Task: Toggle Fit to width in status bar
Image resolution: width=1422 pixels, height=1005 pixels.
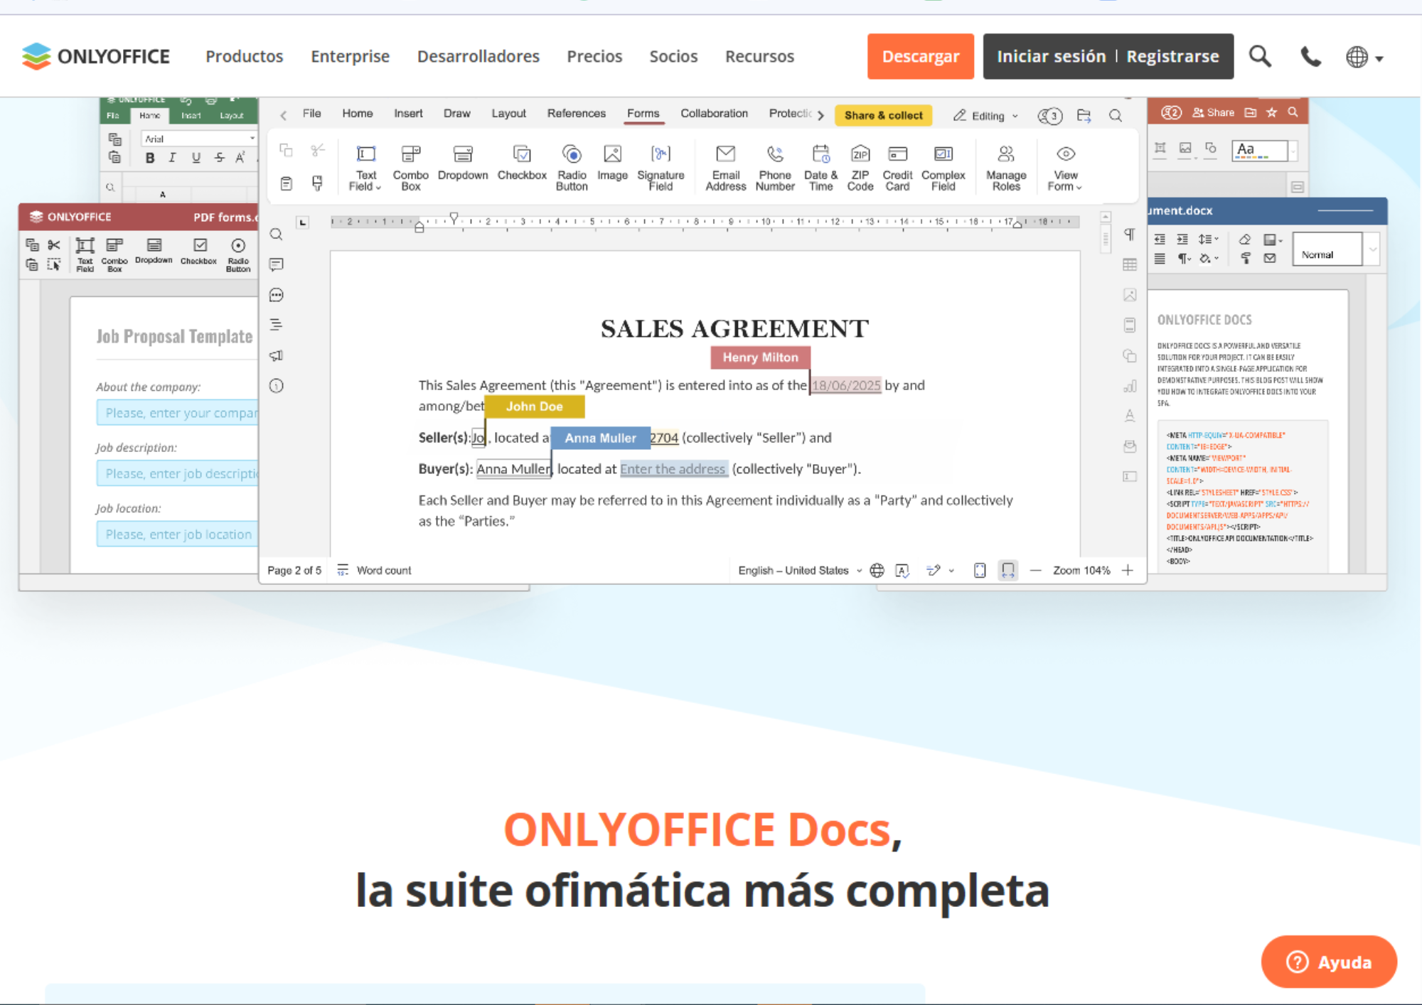Action: 1008,570
